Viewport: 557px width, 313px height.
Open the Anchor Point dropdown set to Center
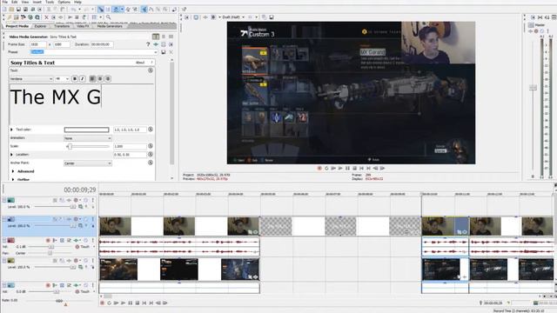[x=88, y=163]
